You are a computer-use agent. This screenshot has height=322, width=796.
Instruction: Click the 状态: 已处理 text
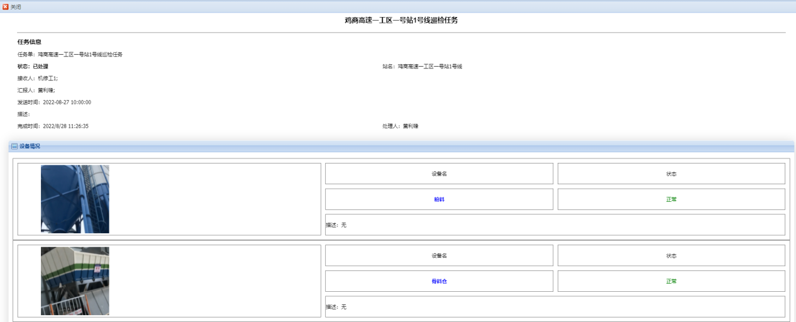click(x=33, y=66)
